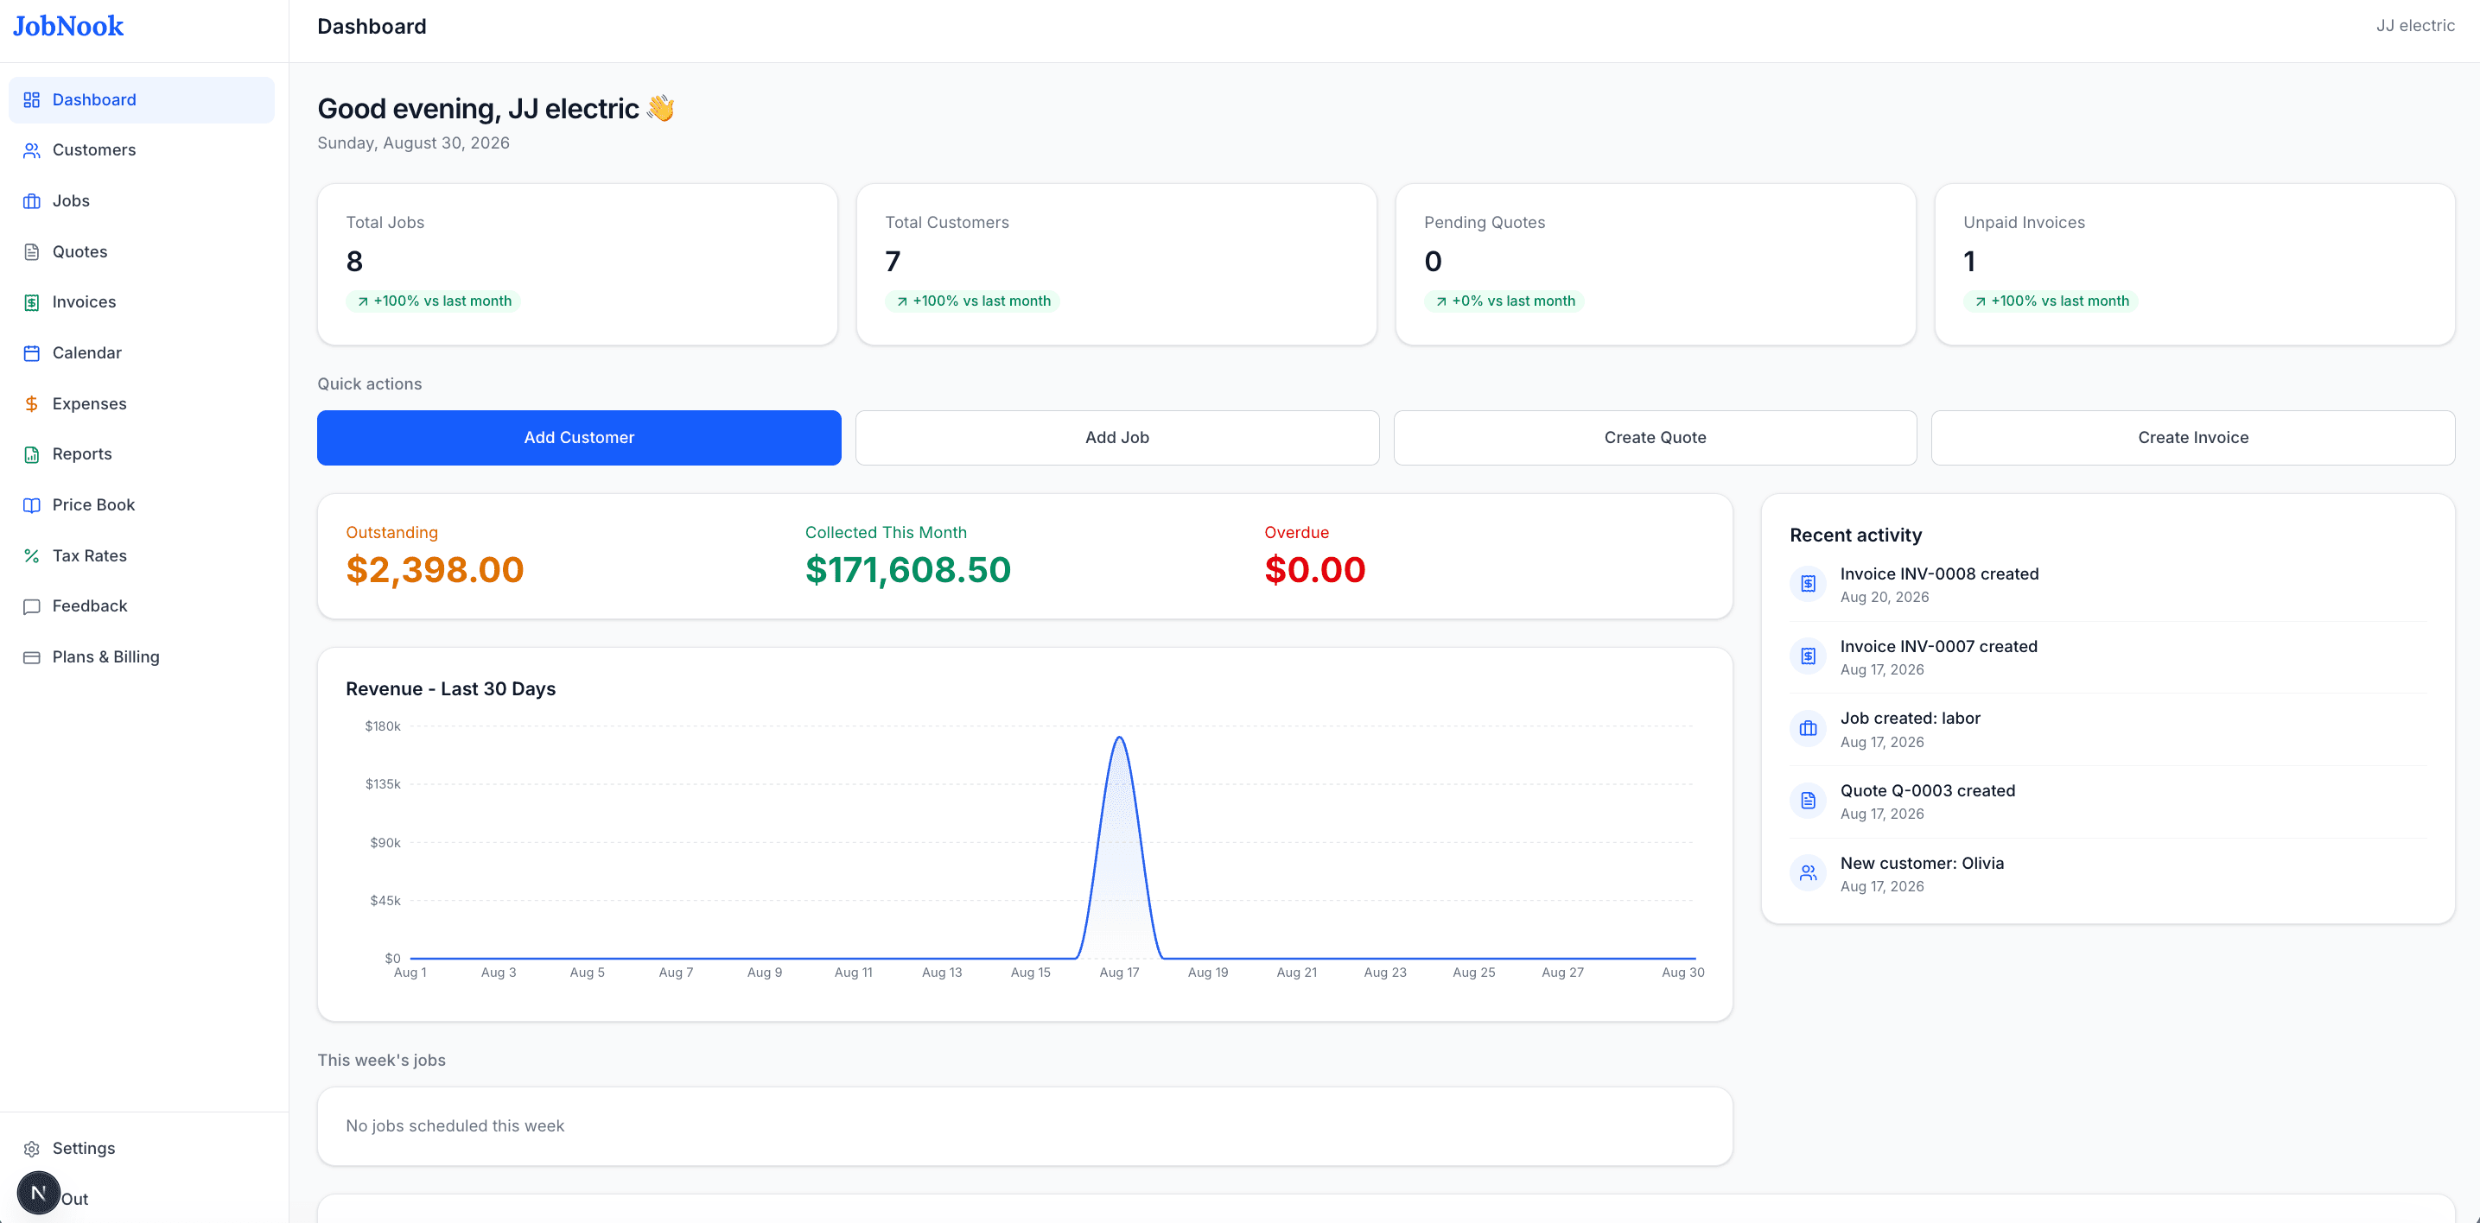Click the briefcase icon beside Job created: labor

pos(1808,728)
